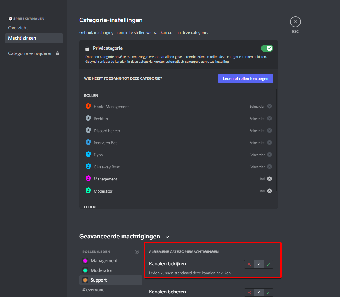Deny Kanalen bekijken with the red X
The height and width of the screenshot is (297, 340).
tap(249, 265)
